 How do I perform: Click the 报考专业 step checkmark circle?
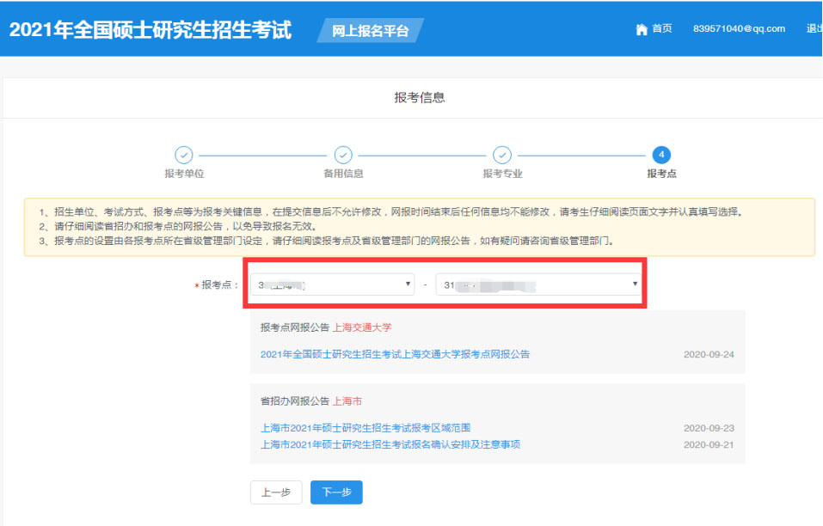(x=502, y=155)
